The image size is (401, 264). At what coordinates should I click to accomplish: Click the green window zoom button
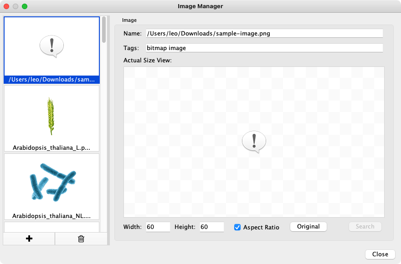25,6
